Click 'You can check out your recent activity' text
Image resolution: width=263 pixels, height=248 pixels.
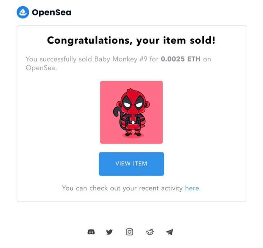[x=122, y=188]
